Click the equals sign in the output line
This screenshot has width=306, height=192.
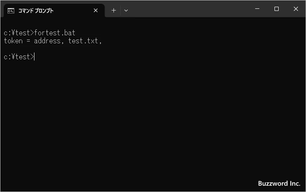(x=28, y=41)
